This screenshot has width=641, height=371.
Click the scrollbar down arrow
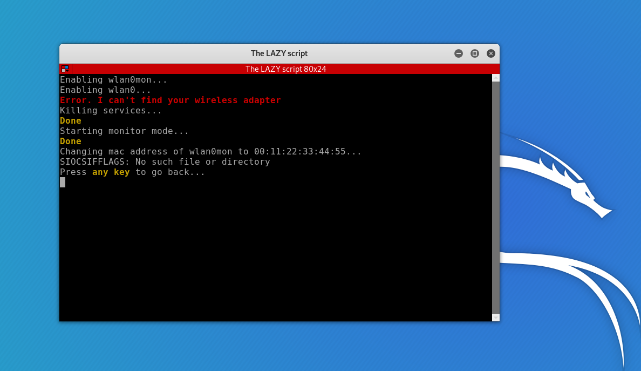[x=496, y=318]
